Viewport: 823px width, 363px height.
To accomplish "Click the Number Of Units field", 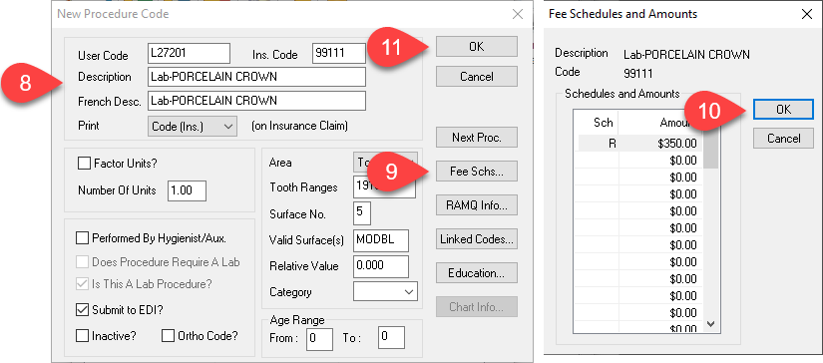I will 187,190.
